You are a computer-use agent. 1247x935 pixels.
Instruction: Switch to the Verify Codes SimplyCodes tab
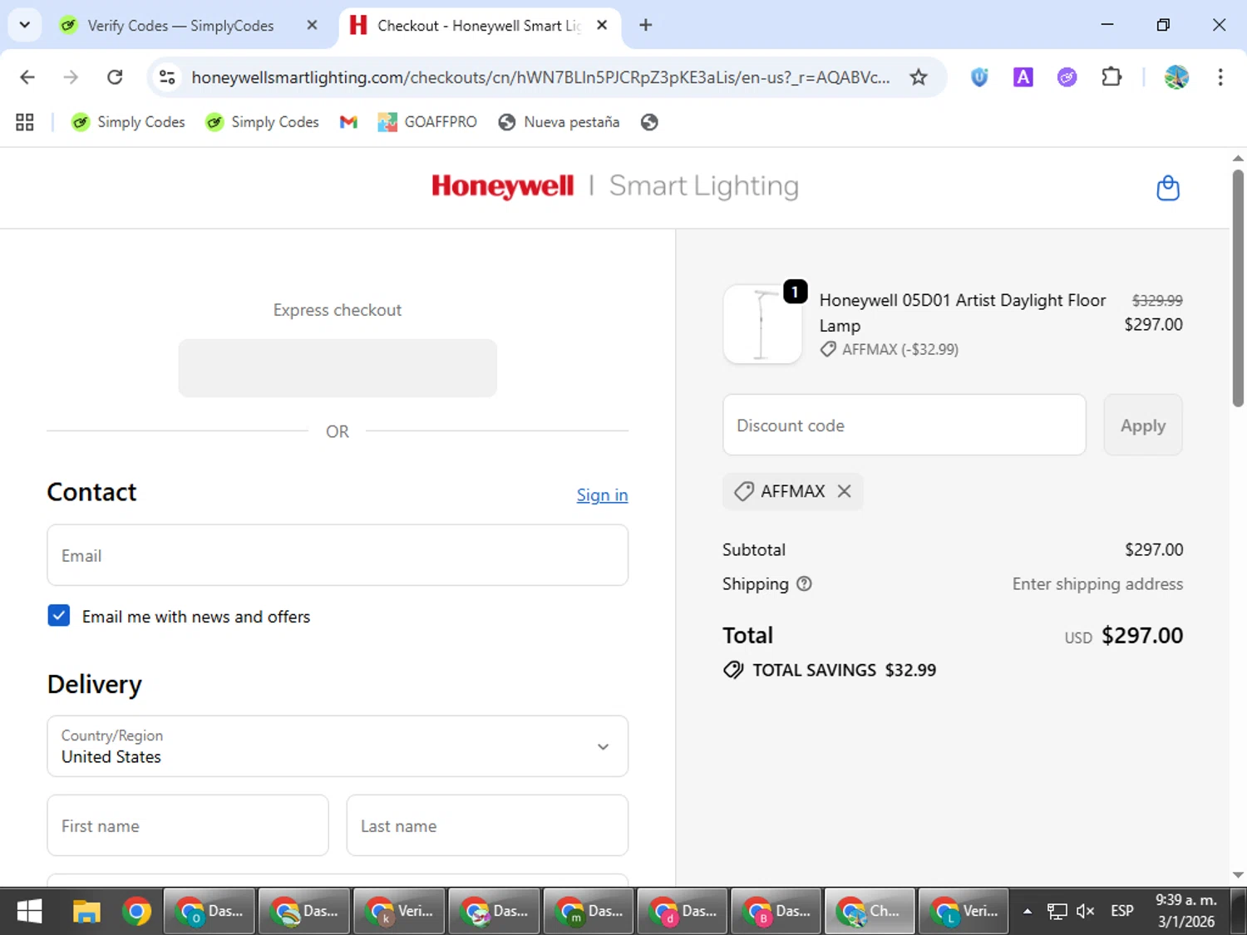tap(190, 26)
